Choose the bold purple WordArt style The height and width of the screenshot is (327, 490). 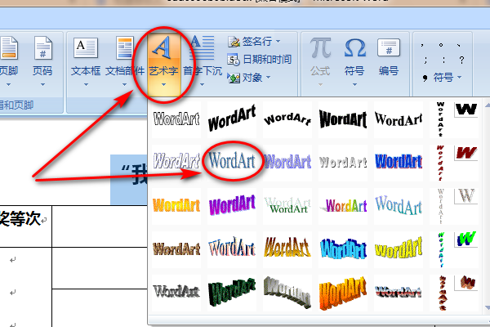(232, 205)
